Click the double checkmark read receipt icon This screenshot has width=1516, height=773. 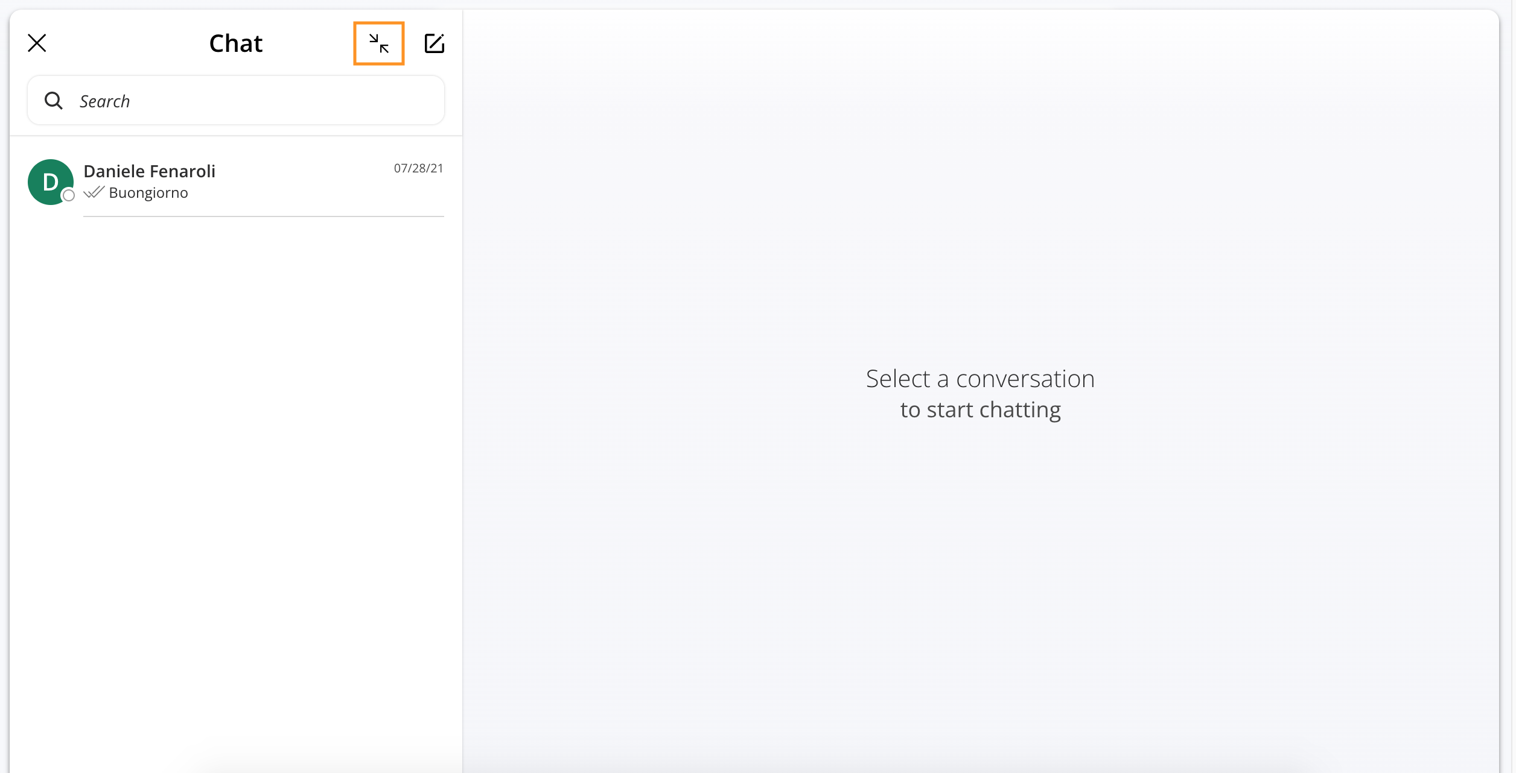94,192
